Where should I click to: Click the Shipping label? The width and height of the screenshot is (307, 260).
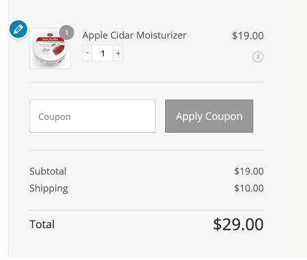click(x=48, y=189)
